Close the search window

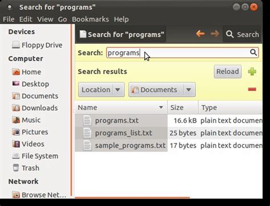(253, 7)
